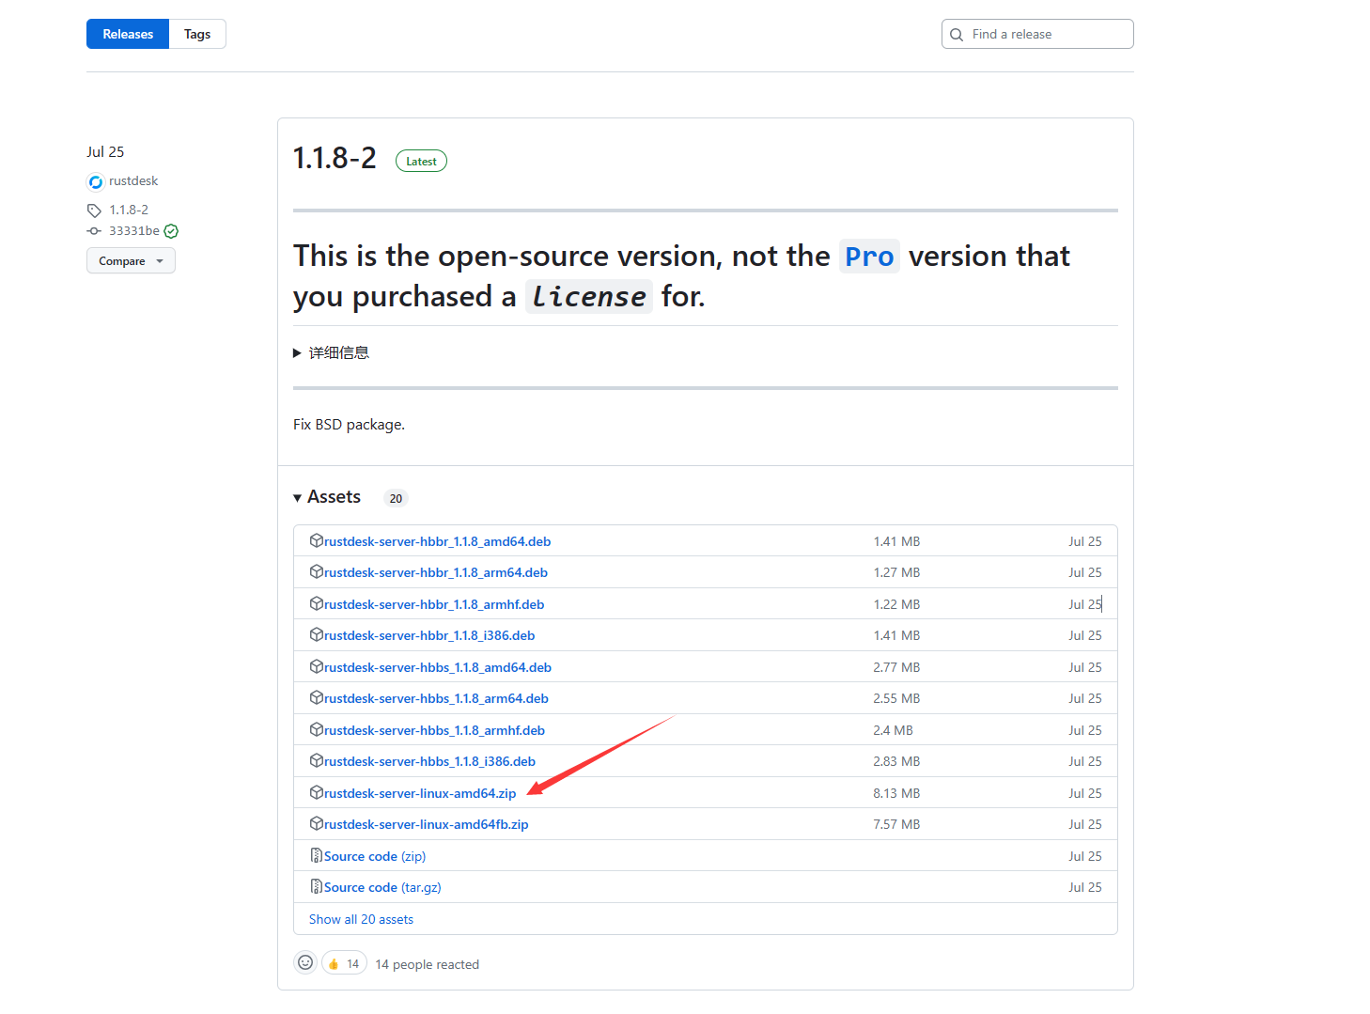
Task: Open the rustdesk author profile link
Action: click(133, 180)
